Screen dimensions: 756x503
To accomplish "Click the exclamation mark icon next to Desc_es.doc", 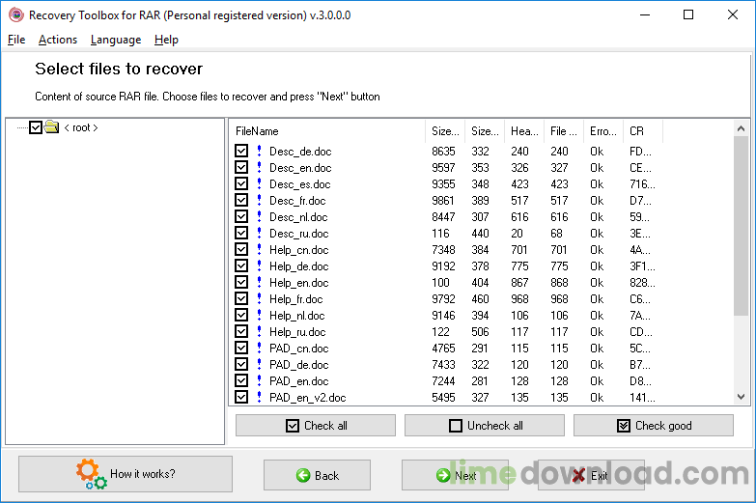I will click(259, 183).
